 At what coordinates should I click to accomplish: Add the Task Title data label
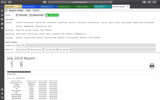click(x=19, y=22)
